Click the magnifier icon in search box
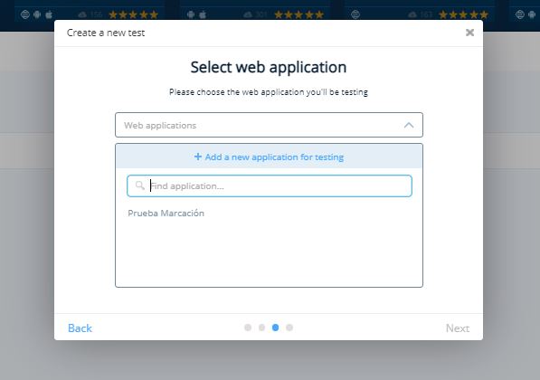 tap(139, 185)
